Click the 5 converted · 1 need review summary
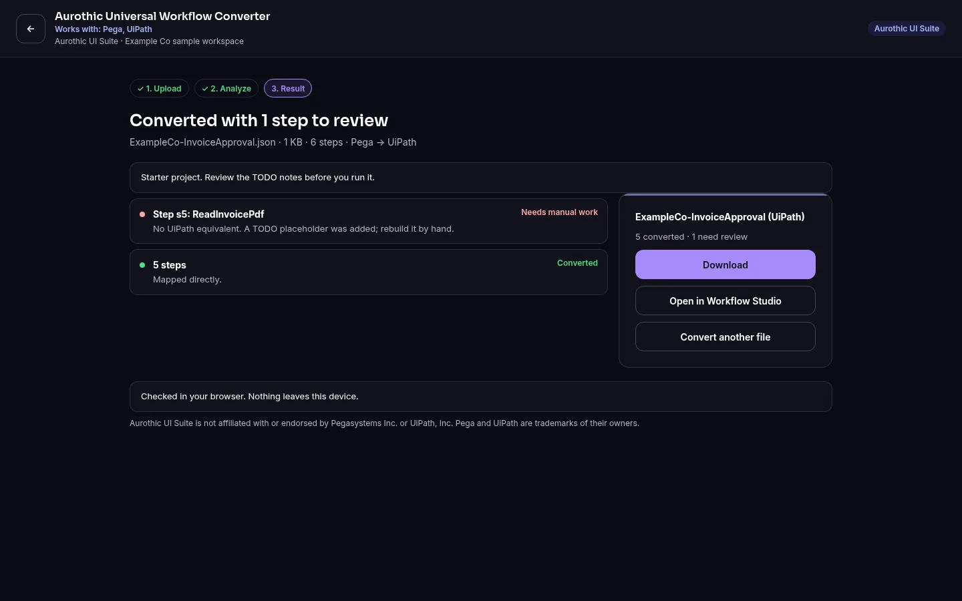The height and width of the screenshot is (601, 962). point(691,237)
